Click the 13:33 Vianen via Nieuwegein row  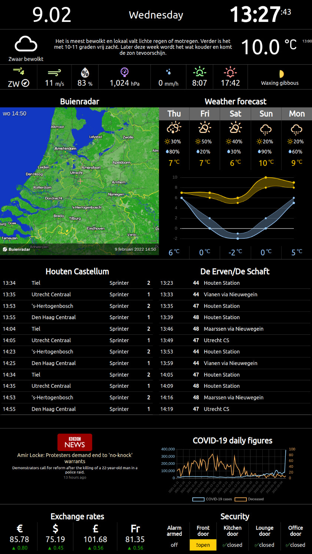(x=235, y=294)
